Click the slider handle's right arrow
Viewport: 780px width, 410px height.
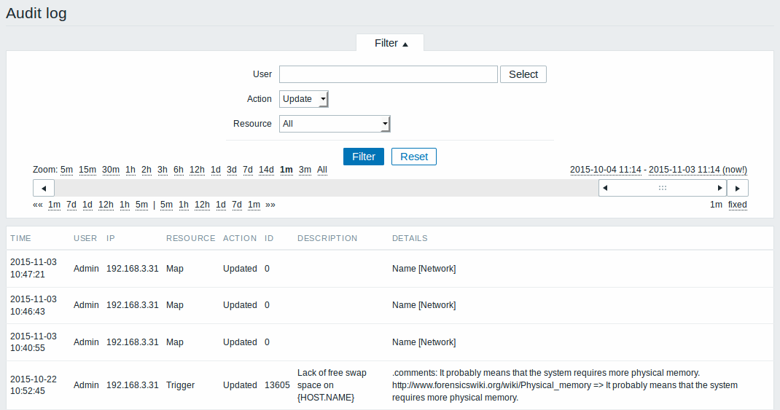719,188
